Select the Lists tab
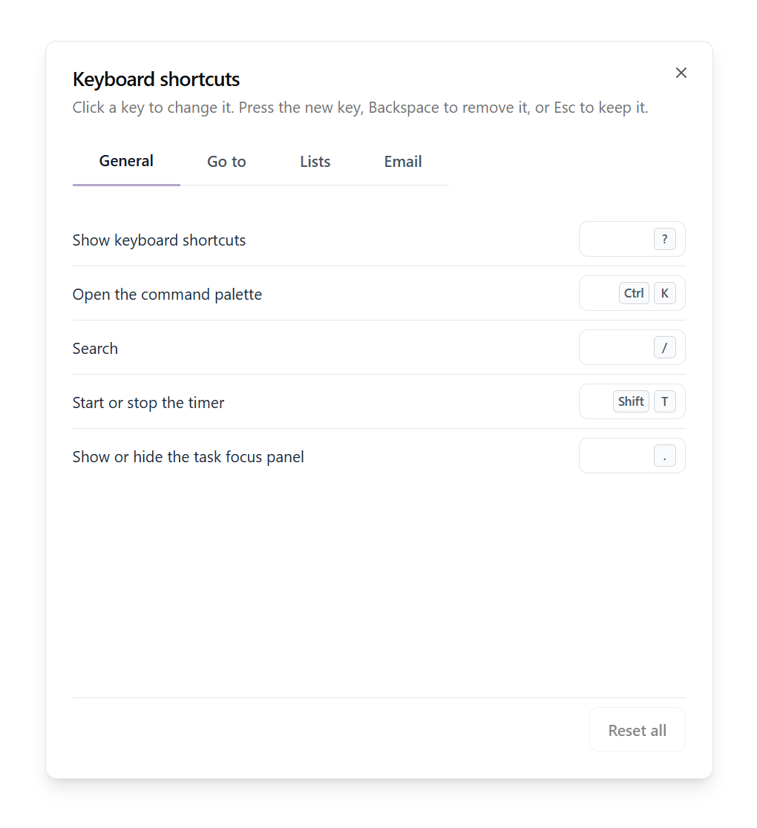757x828 pixels. [x=315, y=161]
